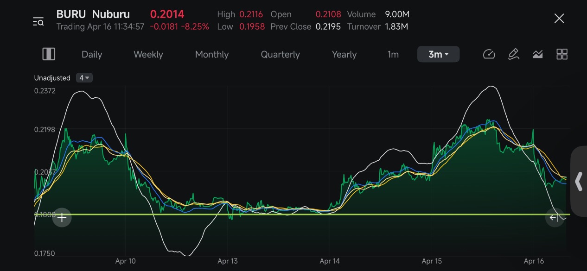The width and height of the screenshot is (587, 271).
Task: Click the Unadjusted price label
Action: click(52, 78)
